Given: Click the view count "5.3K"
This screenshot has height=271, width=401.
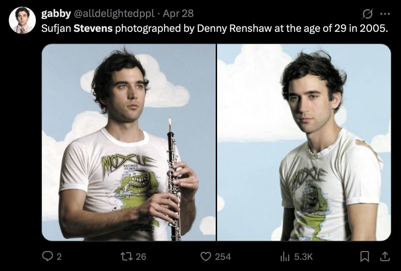Looking at the screenshot, I should click(303, 257).
